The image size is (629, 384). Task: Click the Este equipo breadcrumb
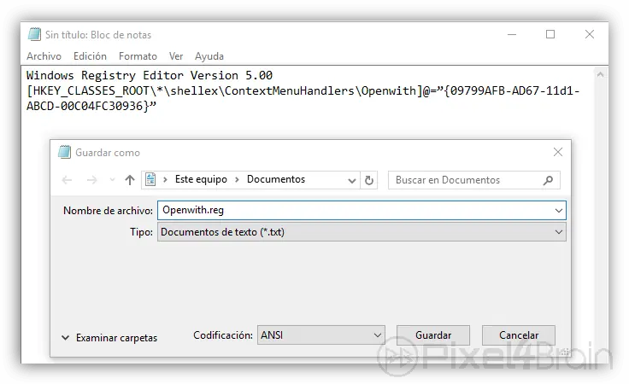point(201,179)
